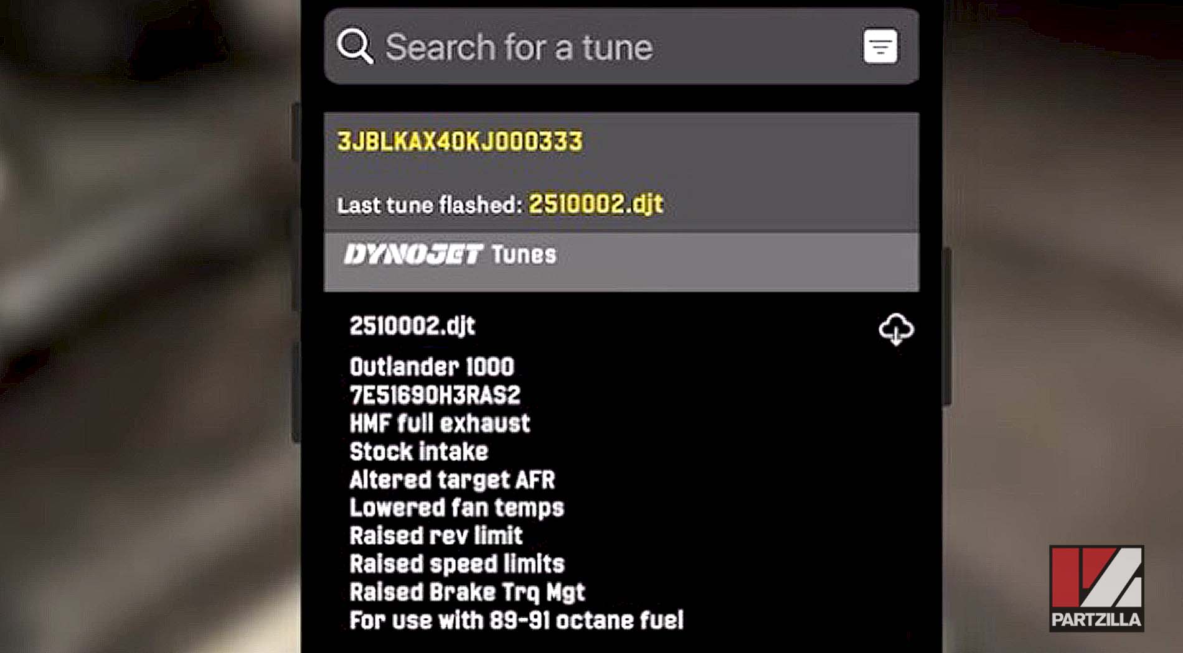The height and width of the screenshot is (653, 1183).
Task: Click the Outlander 1000 description line
Action: [431, 367]
